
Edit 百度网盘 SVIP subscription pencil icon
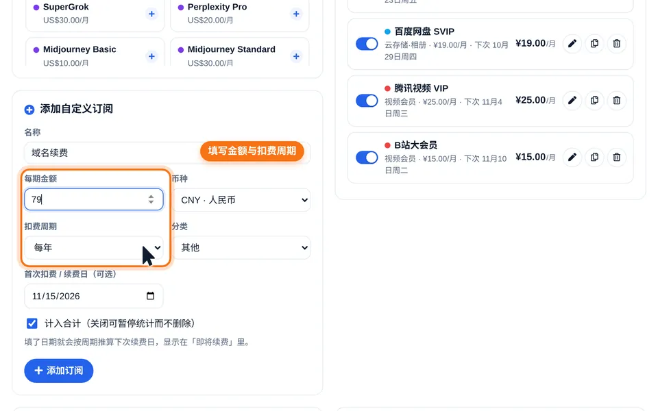(x=572, y=44)
